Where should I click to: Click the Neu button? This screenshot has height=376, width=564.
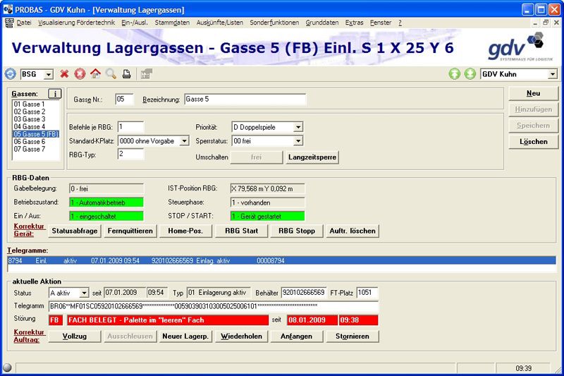pos(534,94)
